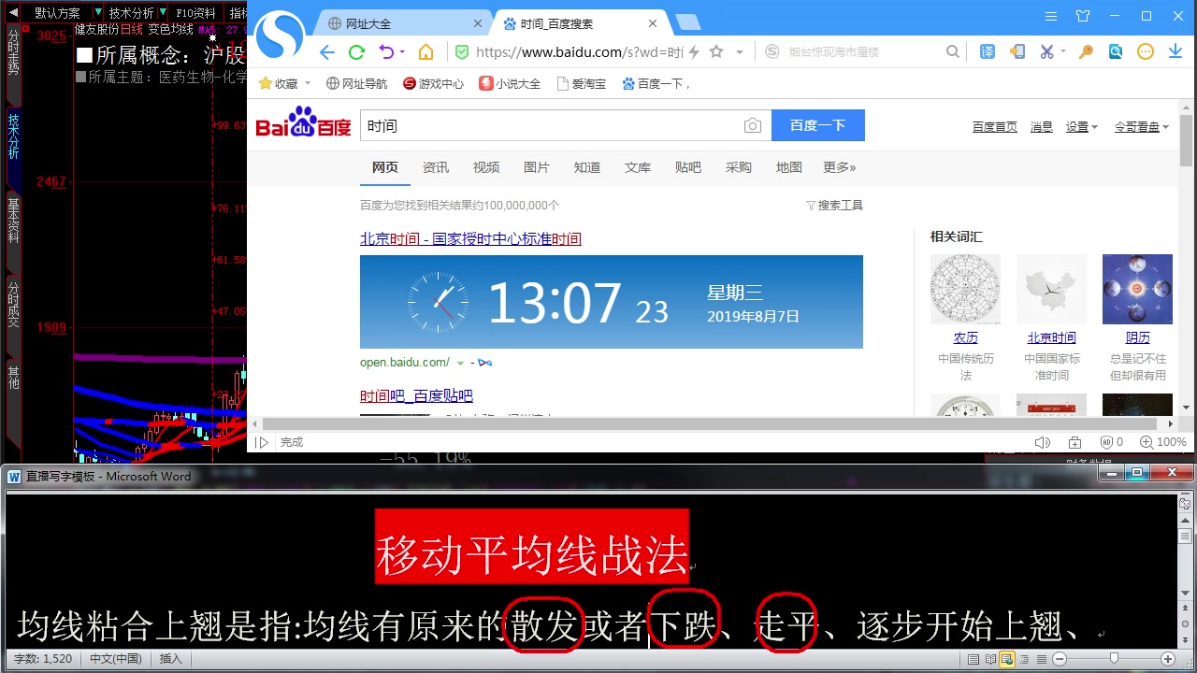
Task: Switch Word to Web Layout view
Action: click(1007, 659)
